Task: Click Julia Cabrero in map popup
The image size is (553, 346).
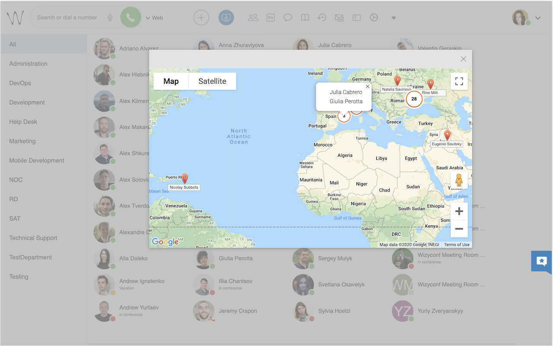Action: (x=346, y=92)
